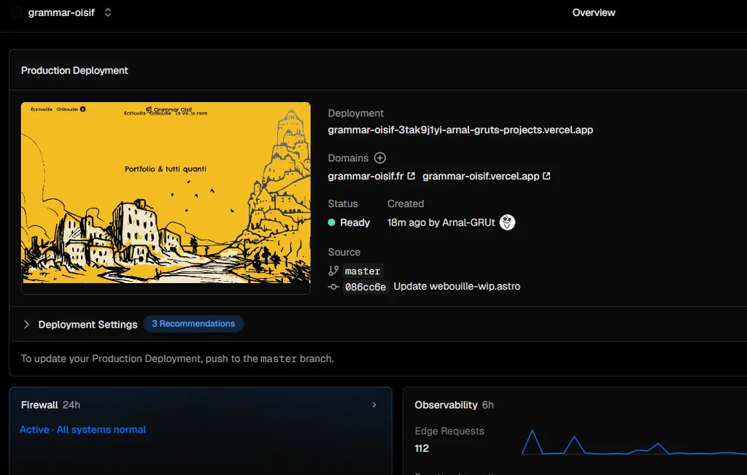The width and height of the screenshot is (747, 475).
Task: Open the production deployment preview thumbnail
Action: click(166, 198)
